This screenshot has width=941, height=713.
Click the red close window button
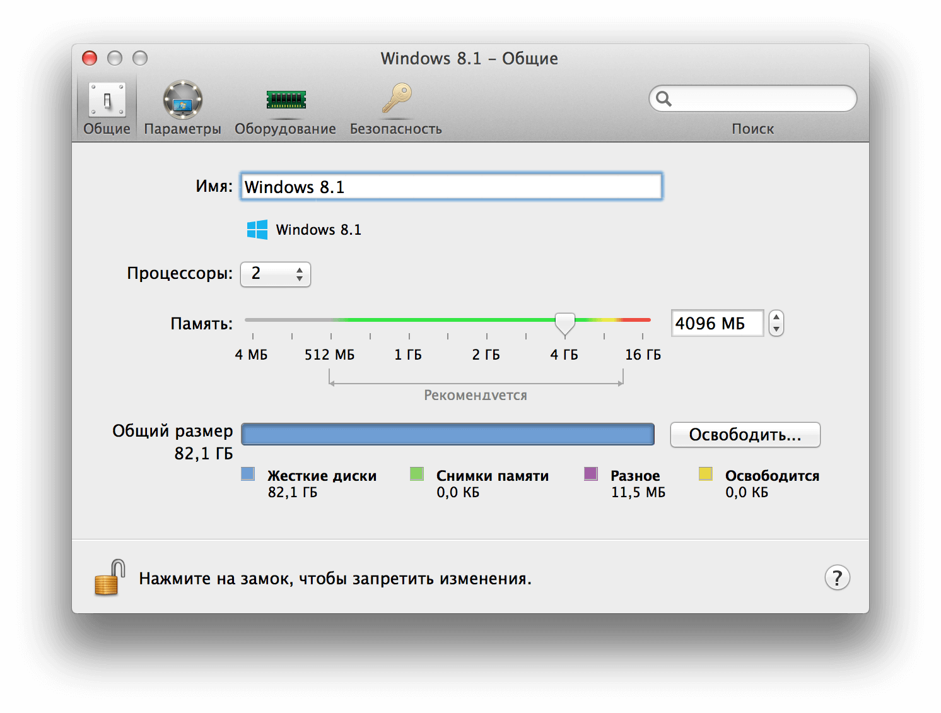click(x=90, y=58)
